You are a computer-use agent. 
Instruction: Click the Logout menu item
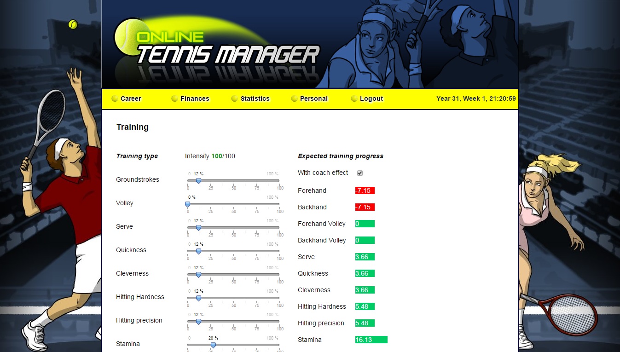tap(371, 98)
